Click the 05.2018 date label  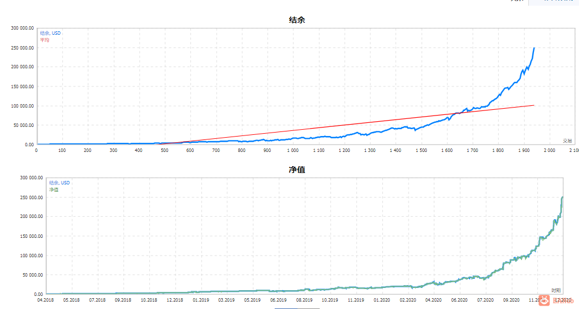[71, 300]
